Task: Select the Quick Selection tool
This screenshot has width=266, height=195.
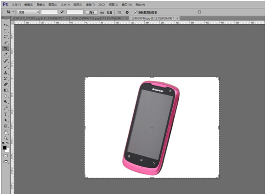Action: coord(6,42)
